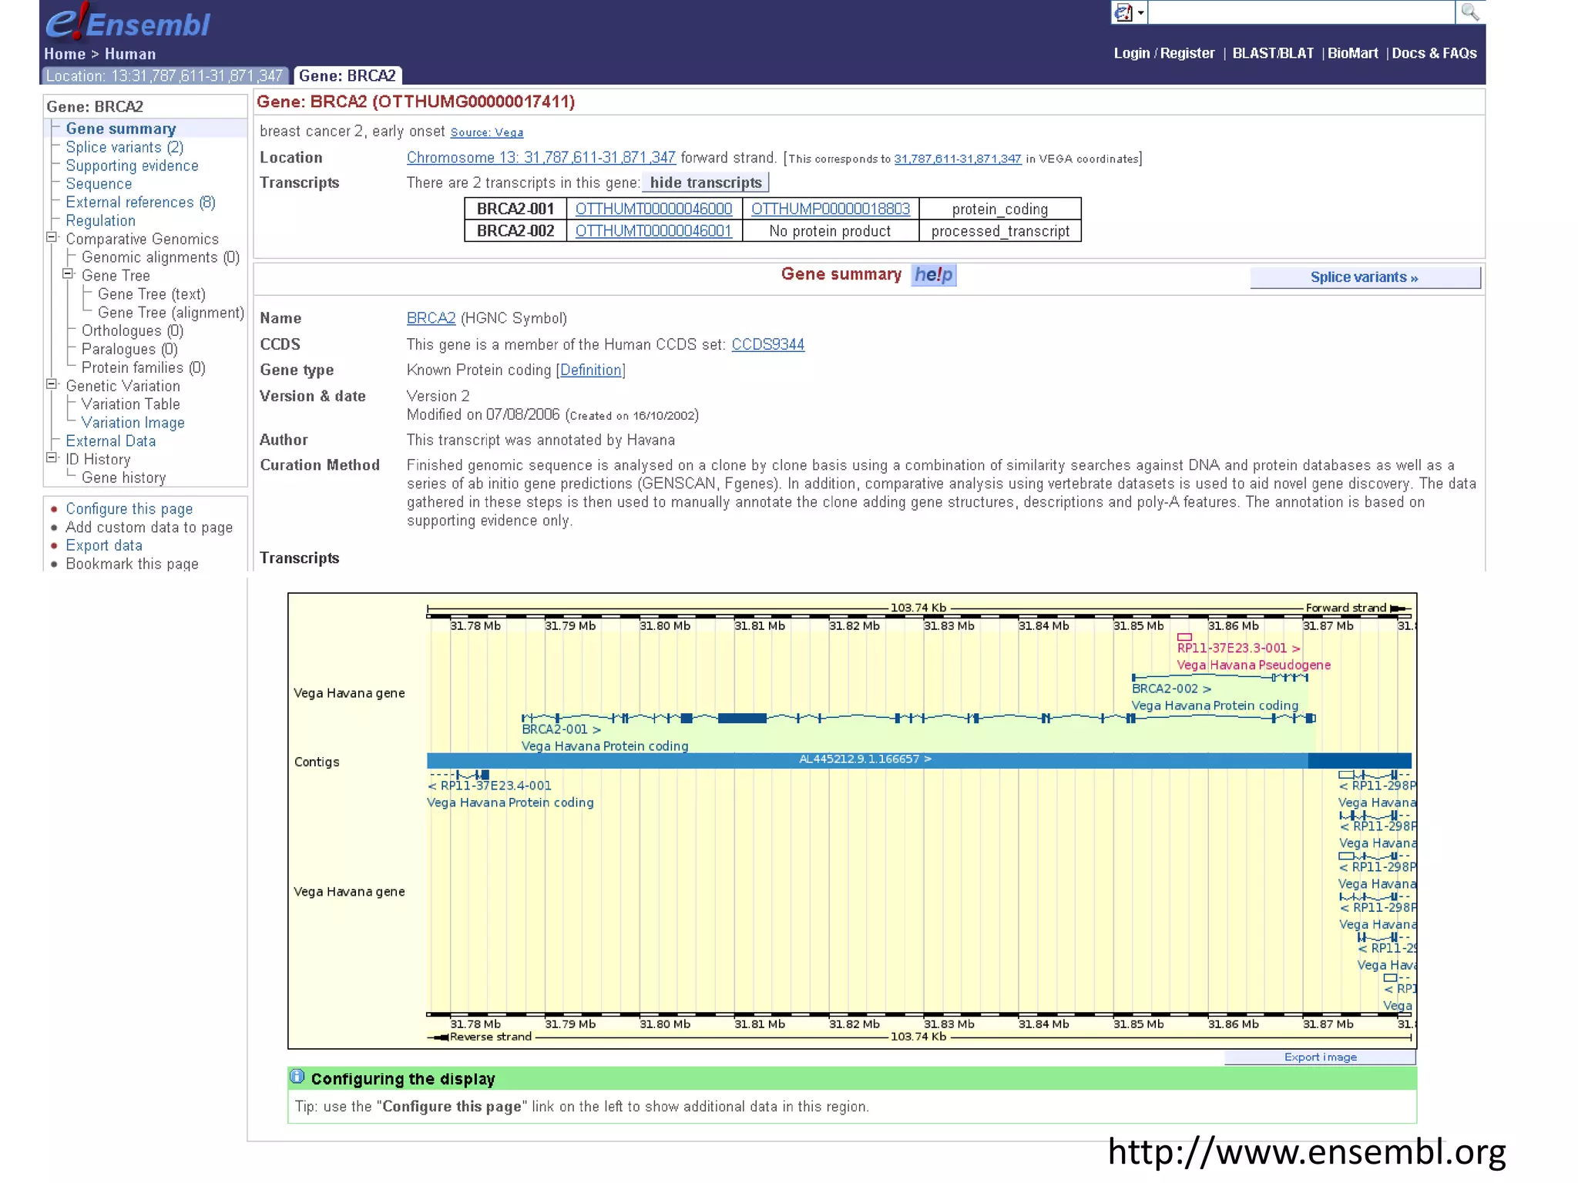Click Export image button
Image resolution: width=1578 pixels, height=1183 pixels.
tap(1320, 1057)
